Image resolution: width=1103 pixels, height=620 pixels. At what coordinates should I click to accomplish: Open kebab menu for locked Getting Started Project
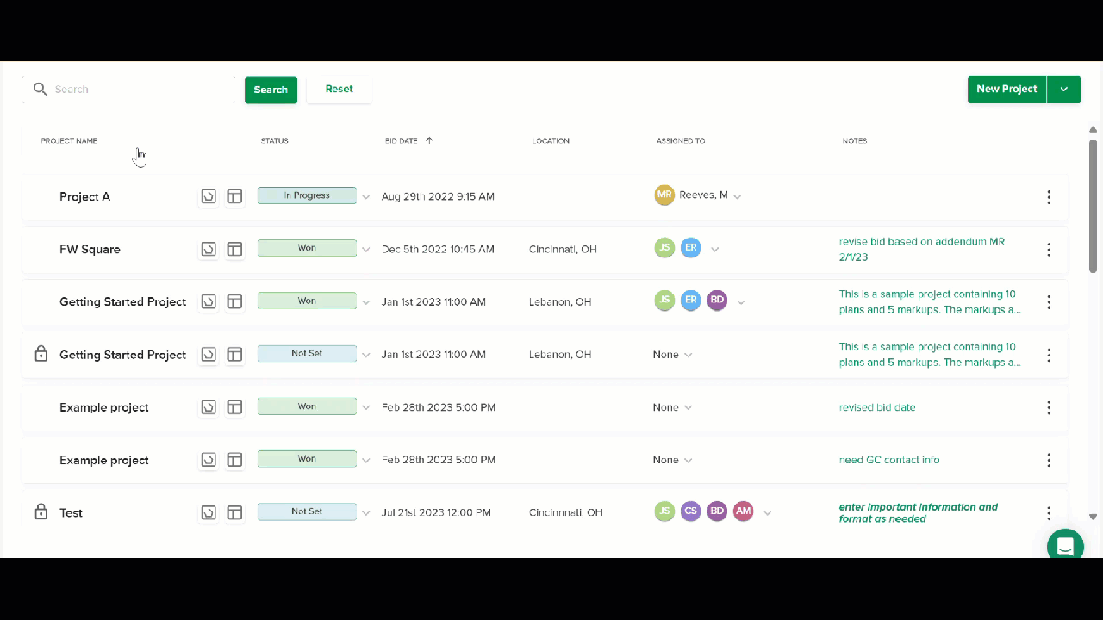[1049, 355]
